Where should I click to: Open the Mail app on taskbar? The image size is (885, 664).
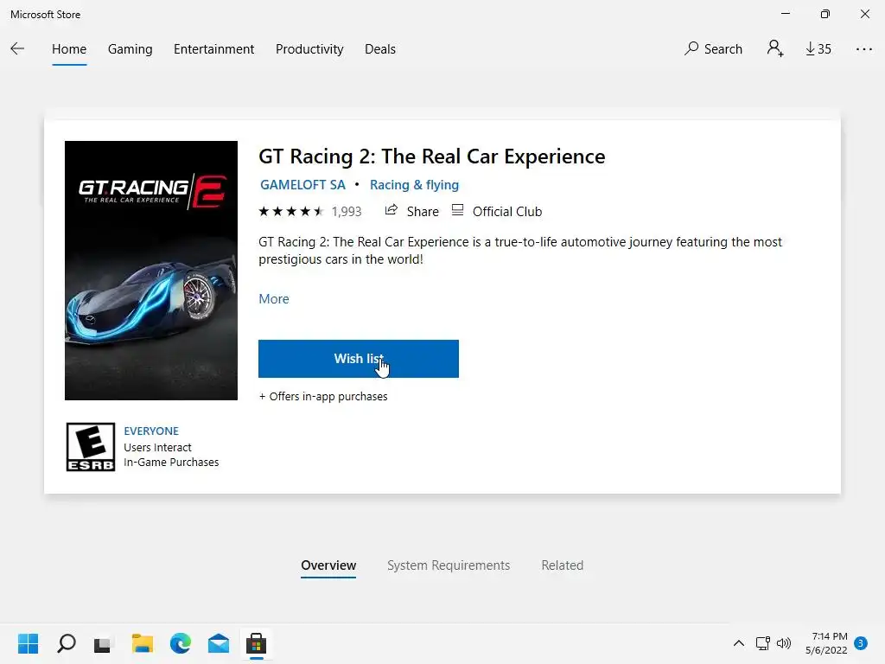(219, 643)
